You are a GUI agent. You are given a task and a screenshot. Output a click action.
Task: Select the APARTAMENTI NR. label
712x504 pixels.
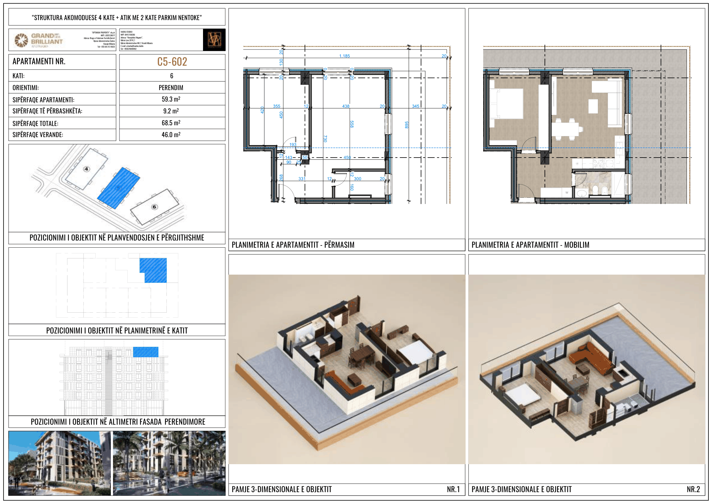[x=39, y=61]
